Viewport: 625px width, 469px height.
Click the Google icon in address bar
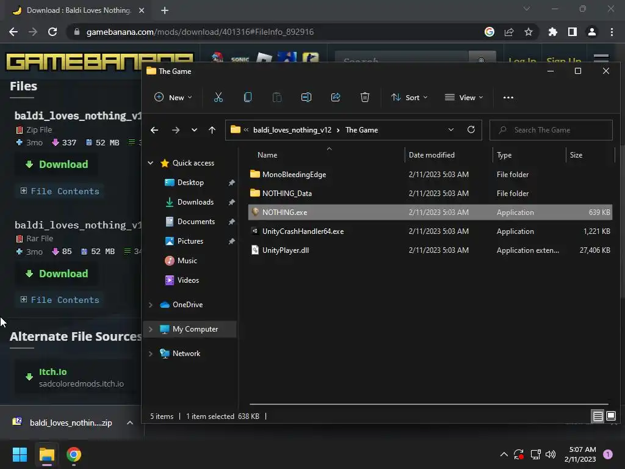[490, 32]
